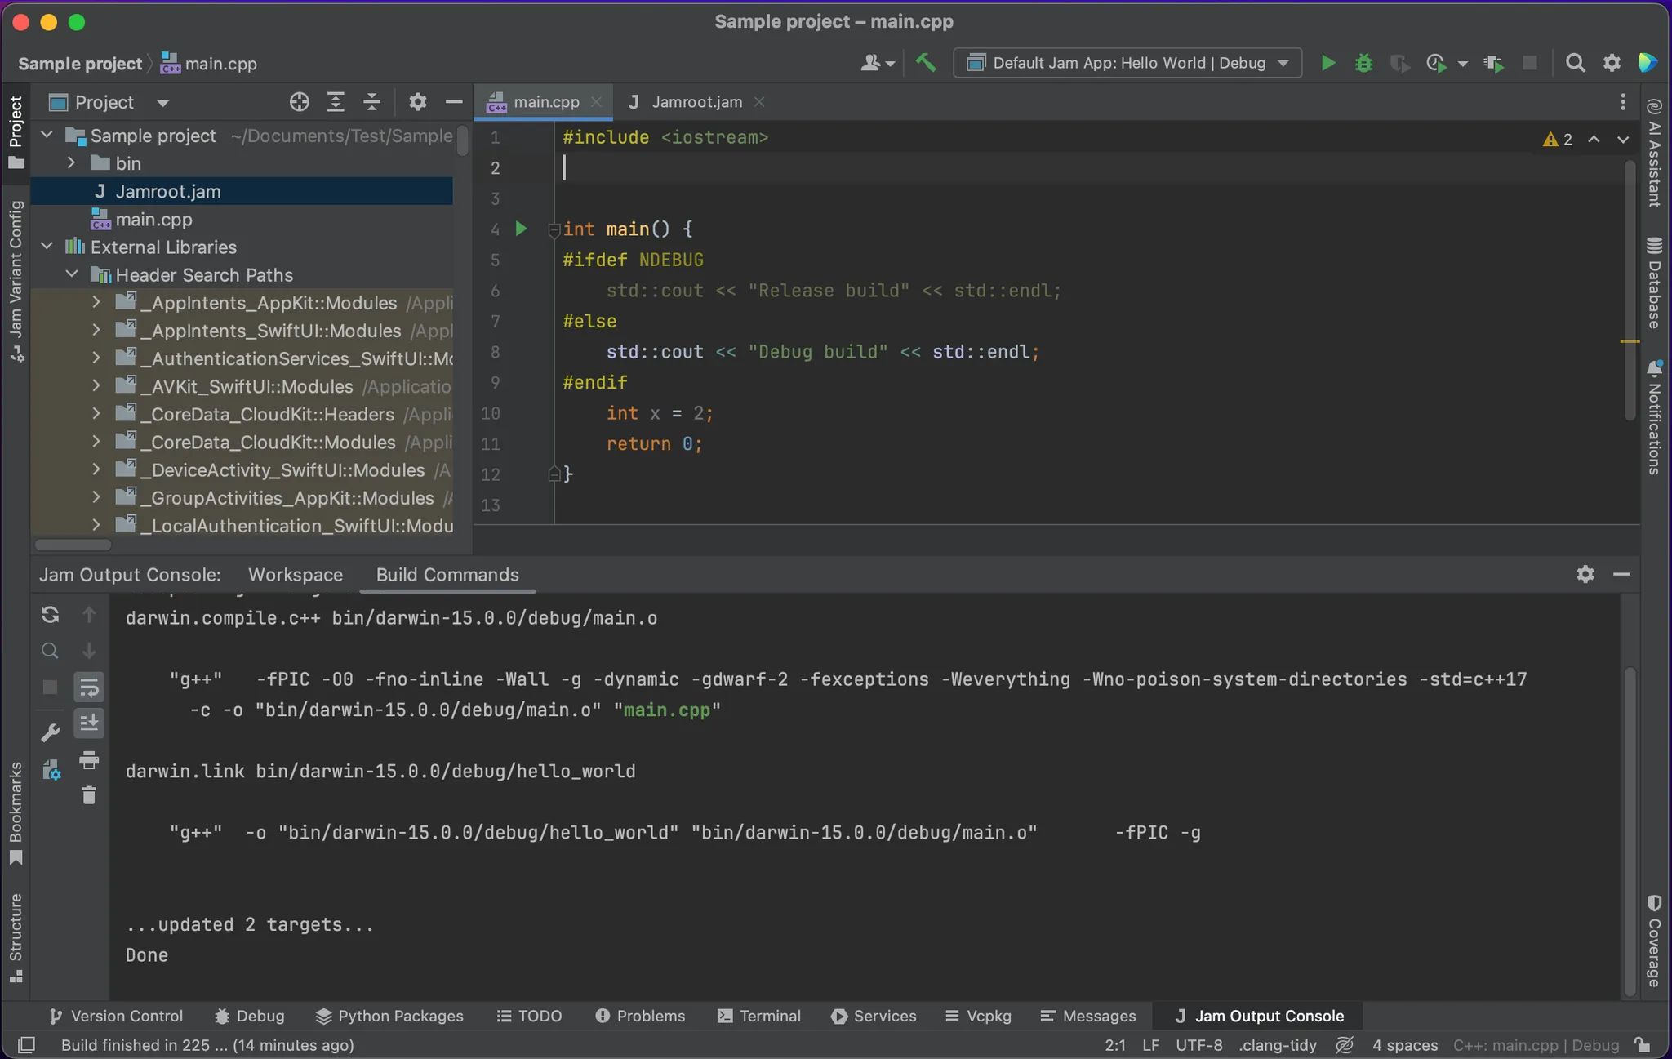Toggle inspections highlighting icon in status bar
The image size is (1672, 1059).
pyautogui.click(x=1345, y=1044)
